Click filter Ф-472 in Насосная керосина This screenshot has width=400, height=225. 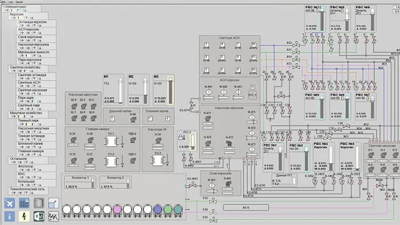[x=252, y=133]
